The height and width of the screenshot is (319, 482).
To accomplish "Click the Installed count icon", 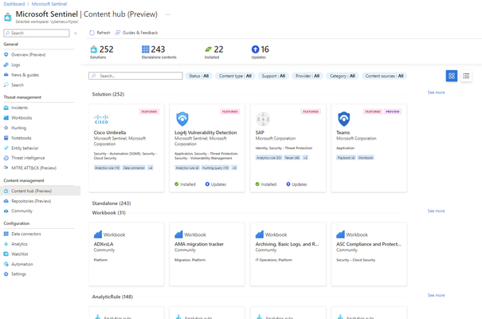I will point(209,49).
